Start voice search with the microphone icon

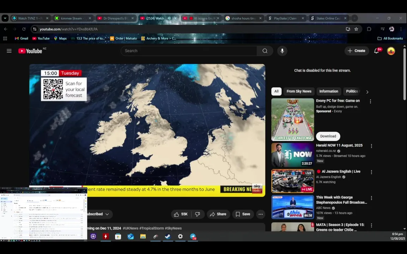(x=282, y=51)
